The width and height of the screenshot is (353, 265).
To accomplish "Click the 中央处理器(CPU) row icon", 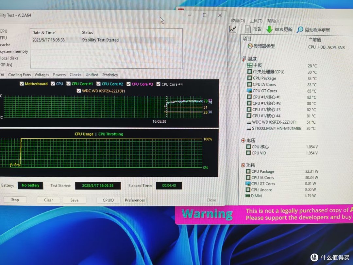I will tap(249, 71).
